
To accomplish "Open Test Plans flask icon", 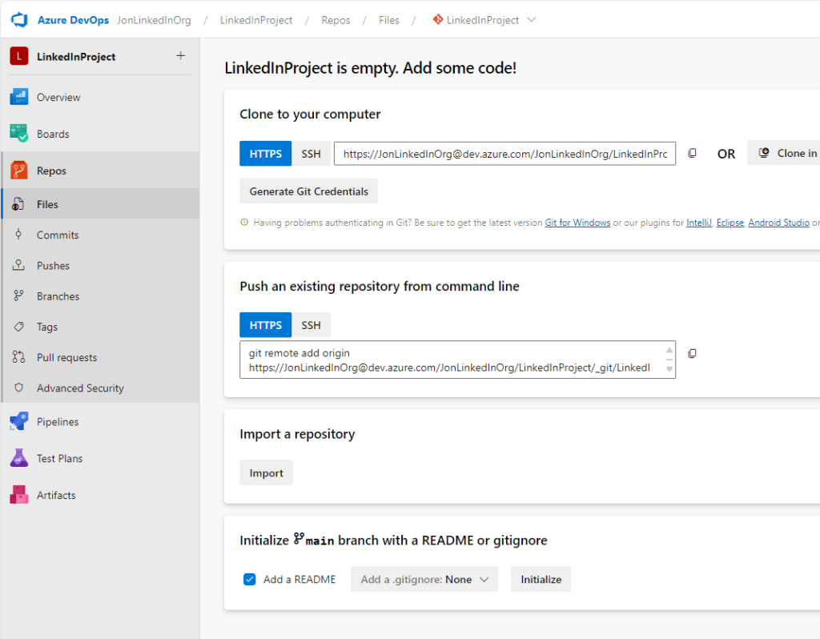I will click(19, 458).
